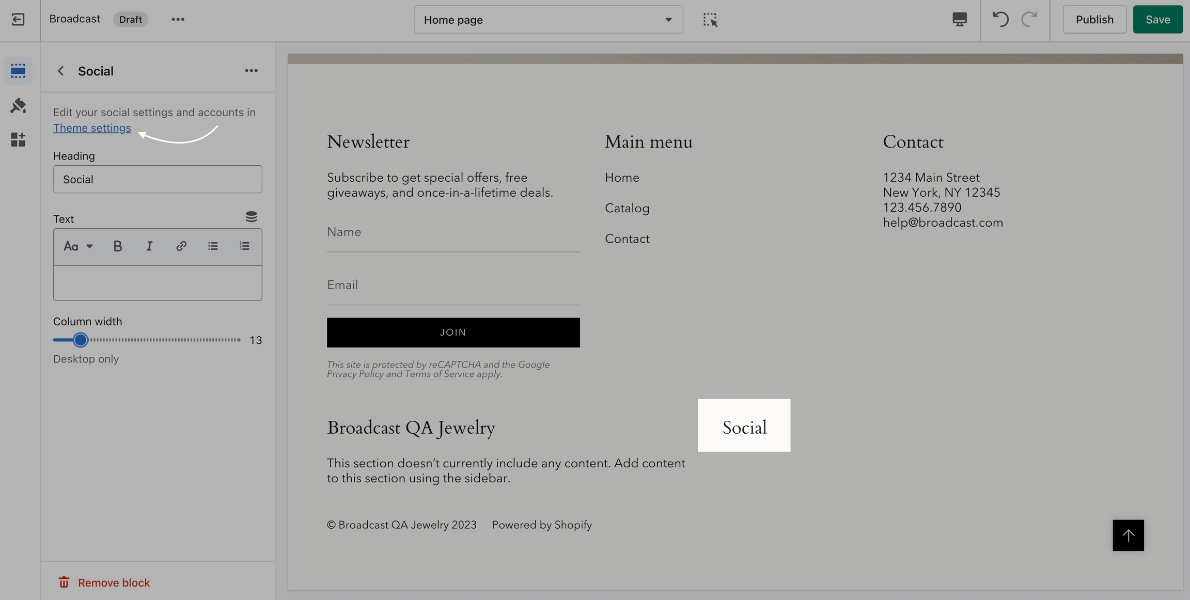The image size is (1190, 600).
Task: Adjust the Column width slider handle
Action: [80, 340]
